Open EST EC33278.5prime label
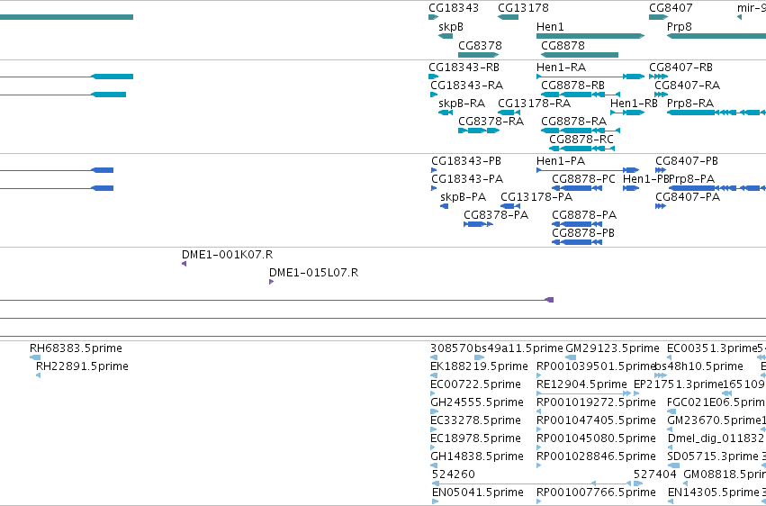This screenshot has height=506, width=766. coord(475,420)
